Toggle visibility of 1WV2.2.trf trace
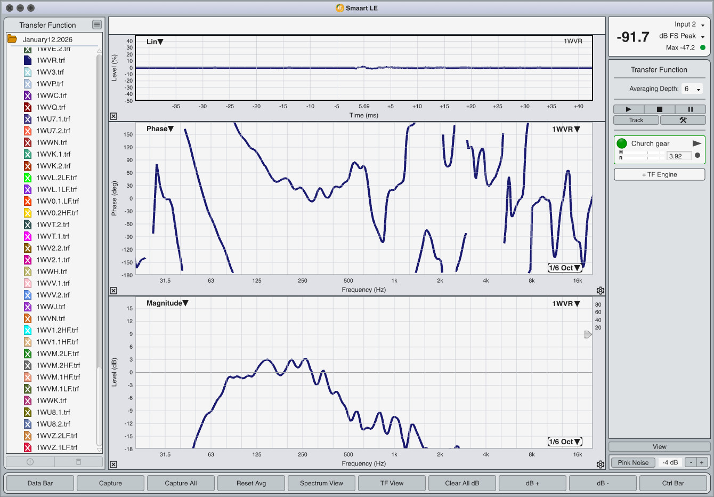This screenshot has height=497, width=714. pyautogui.click(x=28, y=248)
